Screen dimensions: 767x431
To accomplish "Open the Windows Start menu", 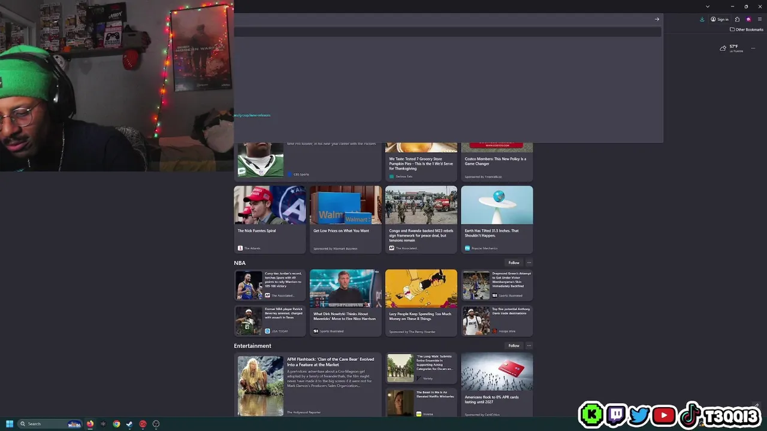I will pyautogui.click(x=10, y=424).
